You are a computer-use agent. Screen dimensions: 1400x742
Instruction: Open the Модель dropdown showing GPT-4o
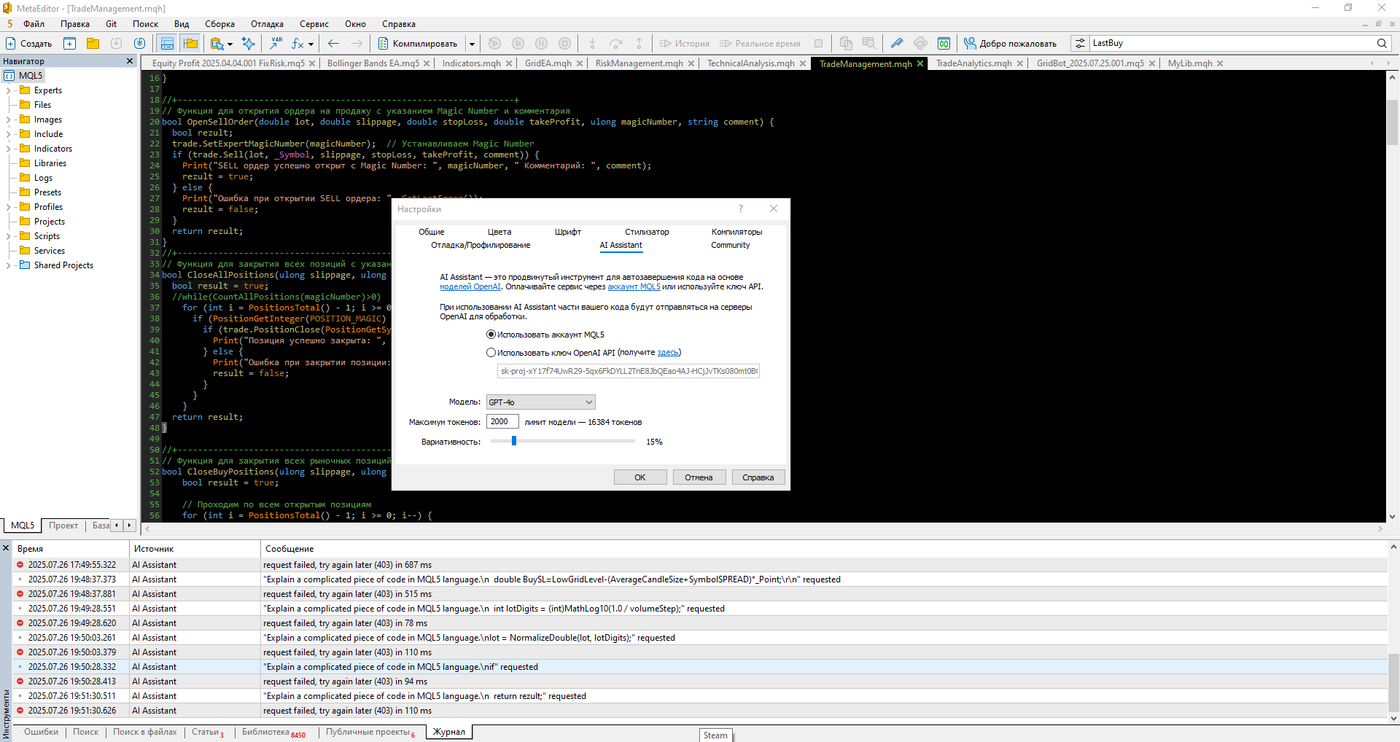540,402
